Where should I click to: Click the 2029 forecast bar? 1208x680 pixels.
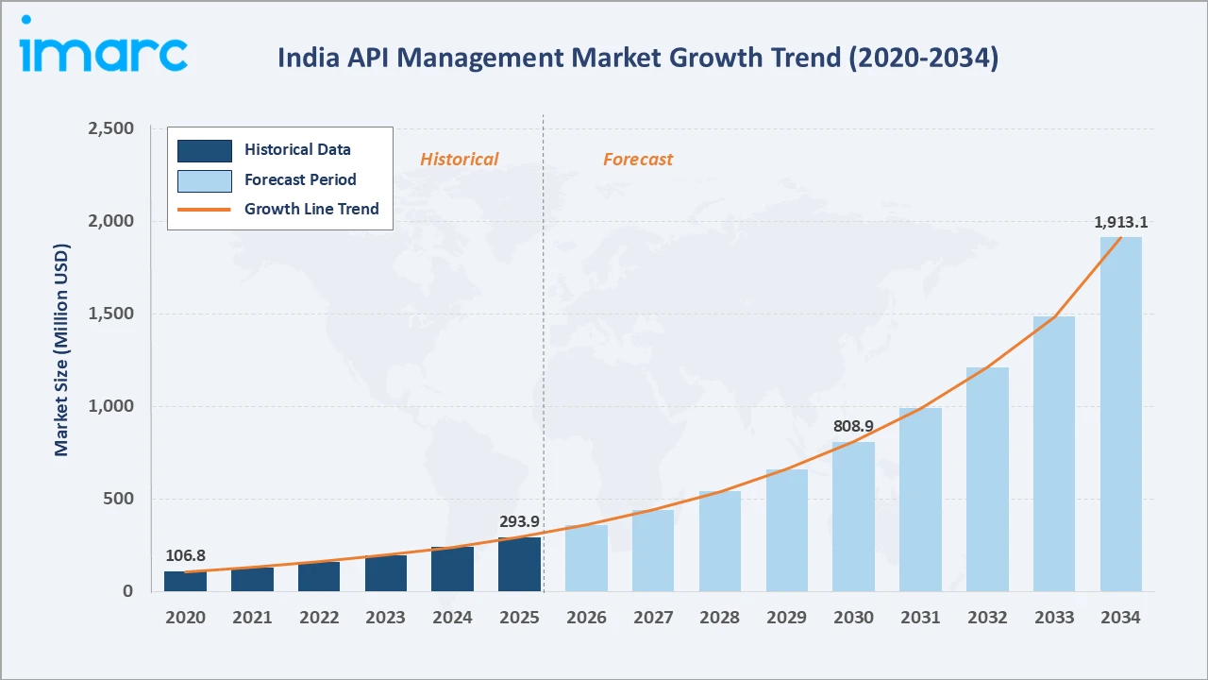click(787, 531)
